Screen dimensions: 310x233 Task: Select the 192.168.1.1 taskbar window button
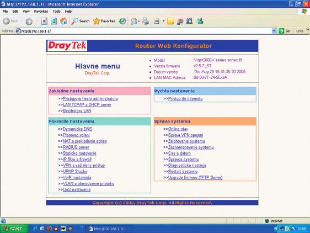click(109, 229)
